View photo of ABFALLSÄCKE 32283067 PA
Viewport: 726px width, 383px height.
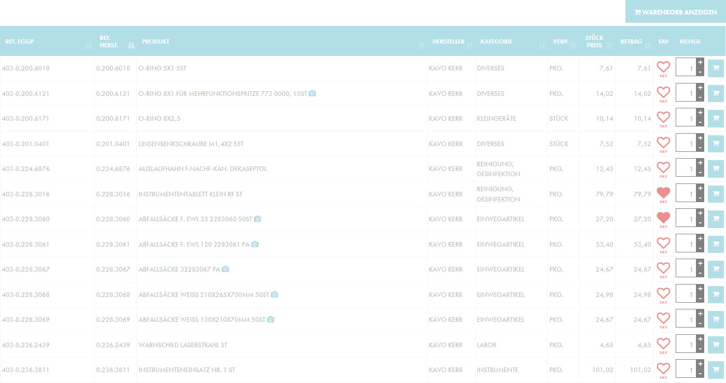click(x=225, y=269)
